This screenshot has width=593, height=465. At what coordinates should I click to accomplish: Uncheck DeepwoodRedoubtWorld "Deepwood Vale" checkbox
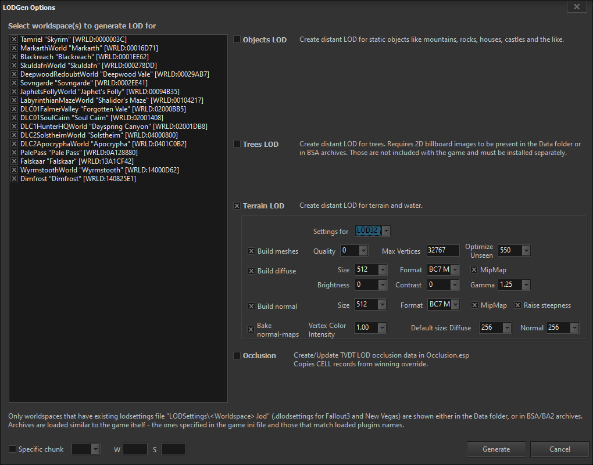click(14, 74)
